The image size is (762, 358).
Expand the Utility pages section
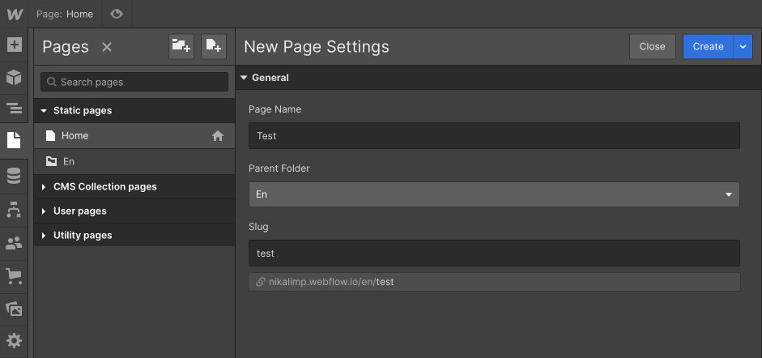tap(45, 236)
